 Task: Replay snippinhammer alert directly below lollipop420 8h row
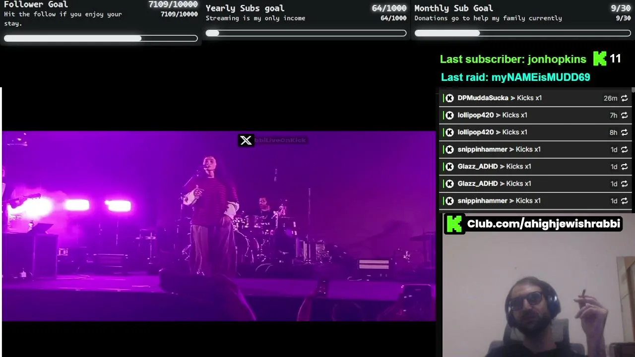(624, 149)
